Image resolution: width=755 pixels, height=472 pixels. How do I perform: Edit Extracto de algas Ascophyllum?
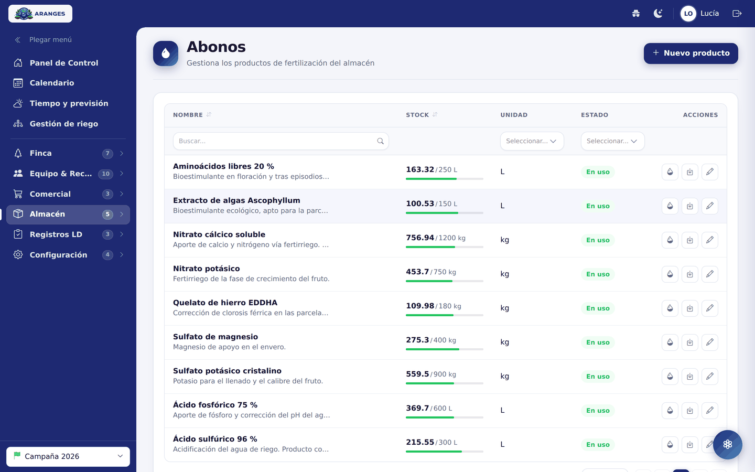click(710, 206)
